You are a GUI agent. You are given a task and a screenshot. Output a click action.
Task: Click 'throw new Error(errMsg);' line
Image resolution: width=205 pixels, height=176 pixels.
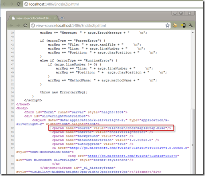pyautogui.click(x=63, y=92)
